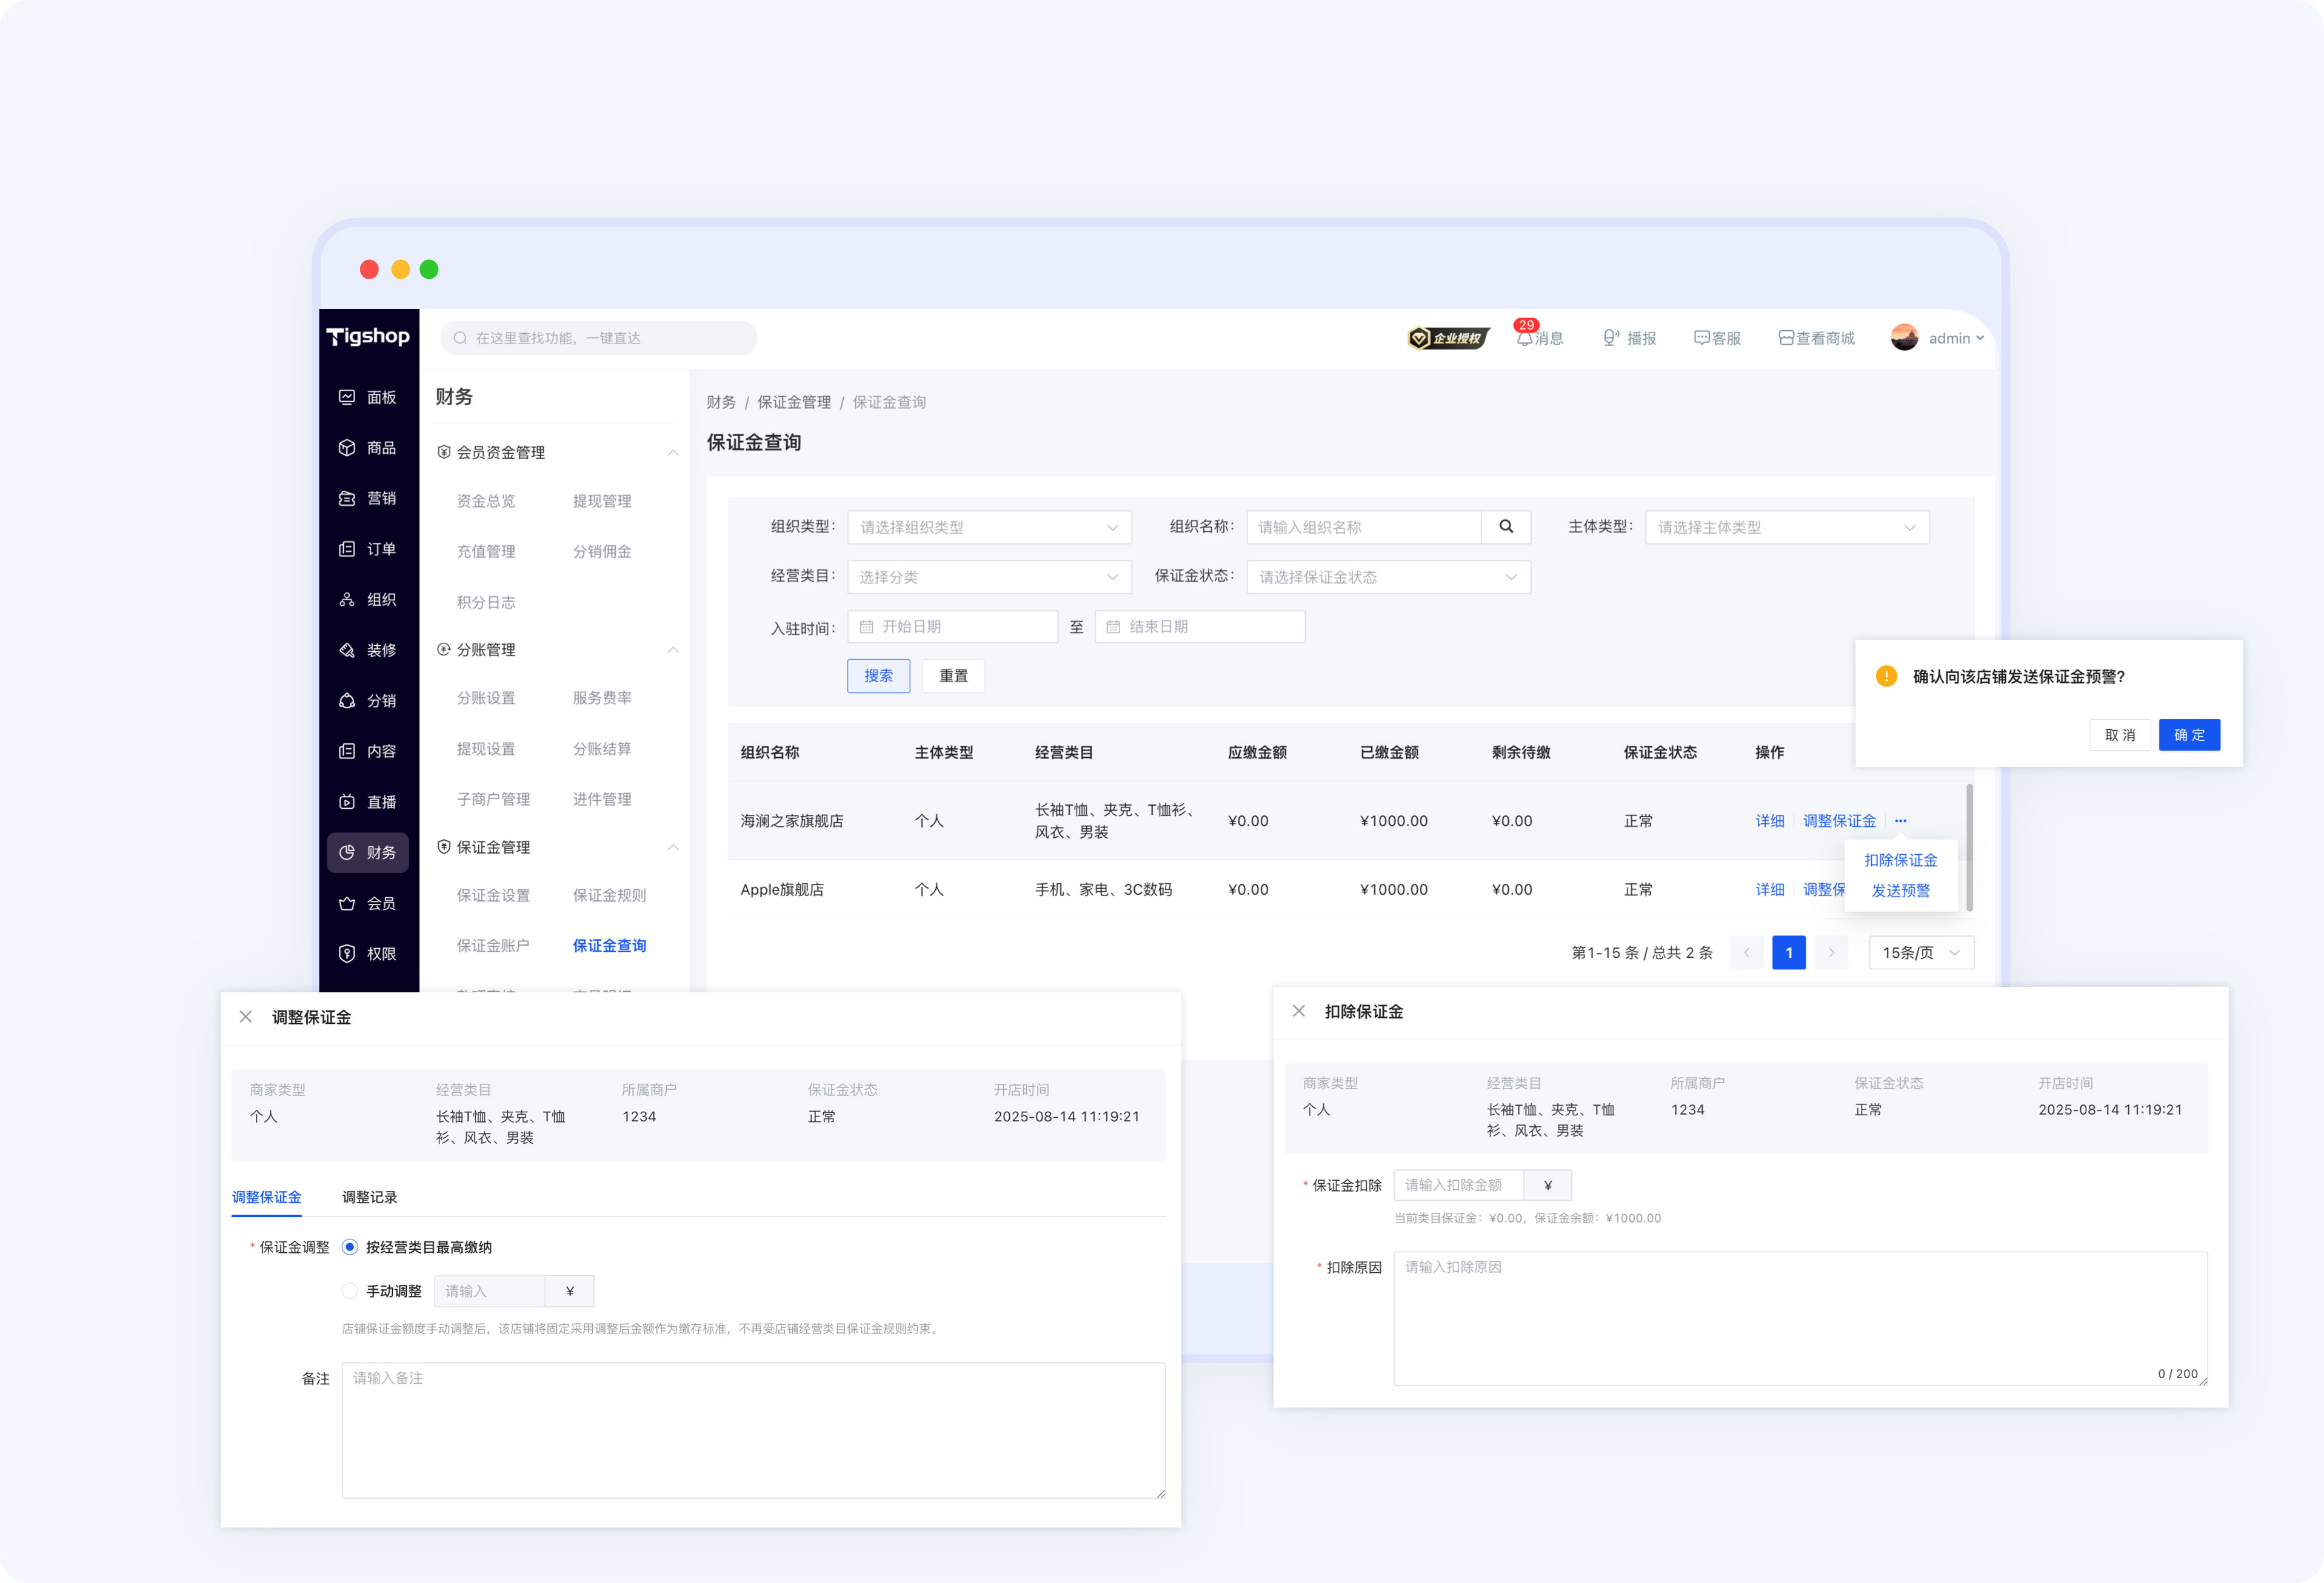The height and width of the screenshot is (1583, 2324).
Task: Click the 查看商城 storefront icon
Action: [x=1786, y=338]
